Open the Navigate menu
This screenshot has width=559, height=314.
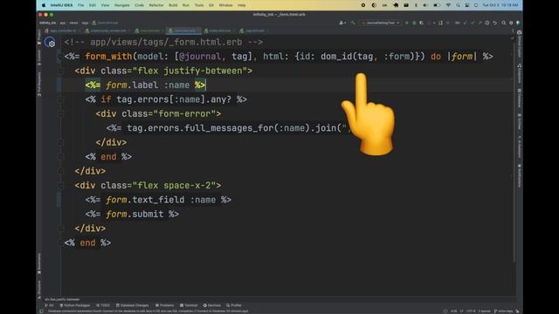122,5
